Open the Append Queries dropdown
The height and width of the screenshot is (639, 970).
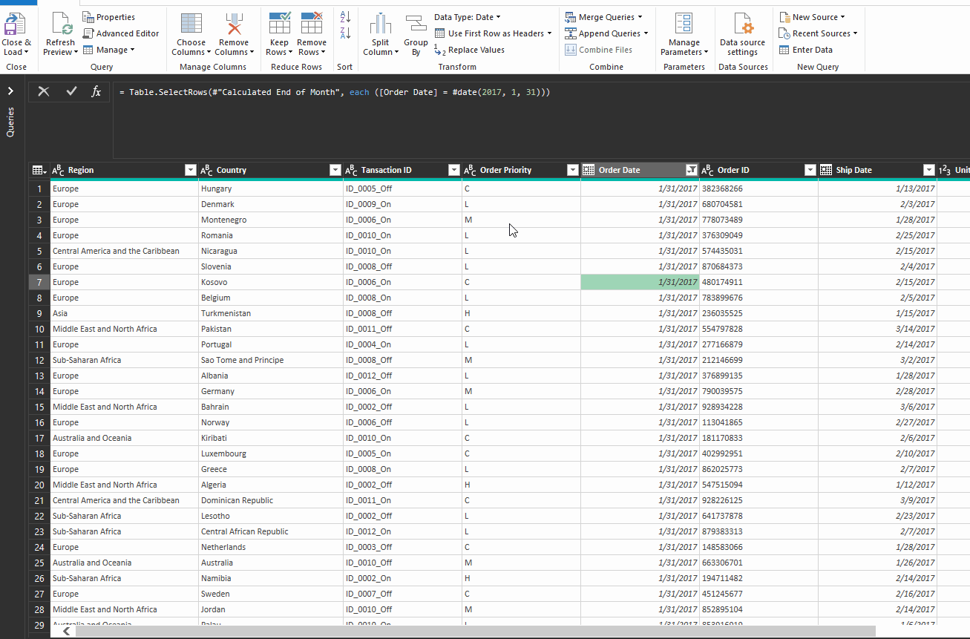(606, 33)
